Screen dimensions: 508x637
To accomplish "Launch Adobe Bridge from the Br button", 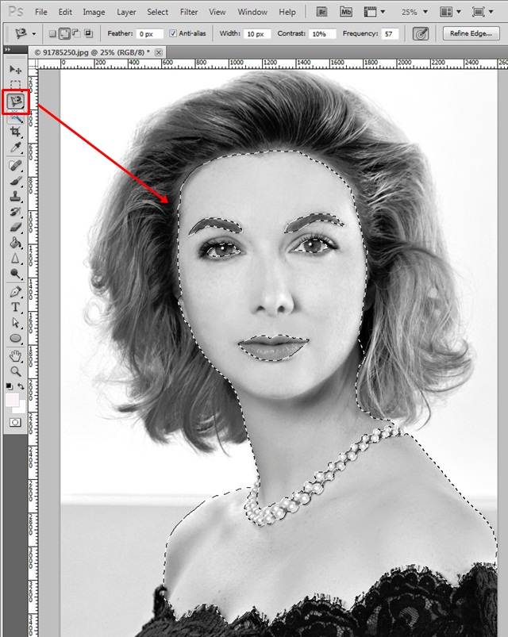I will 322,12.
